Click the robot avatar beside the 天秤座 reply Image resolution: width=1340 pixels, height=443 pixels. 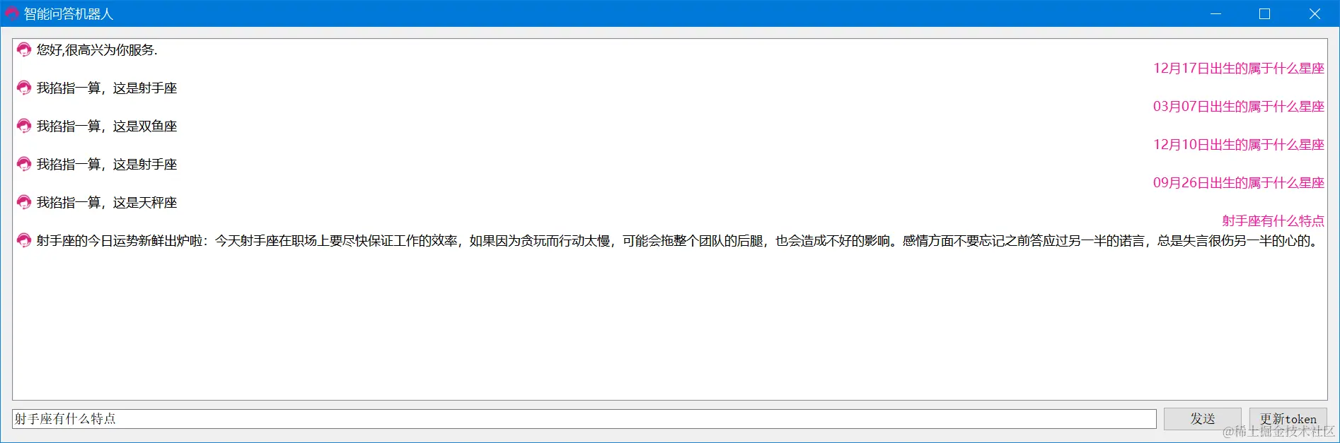tap(24, 202)
